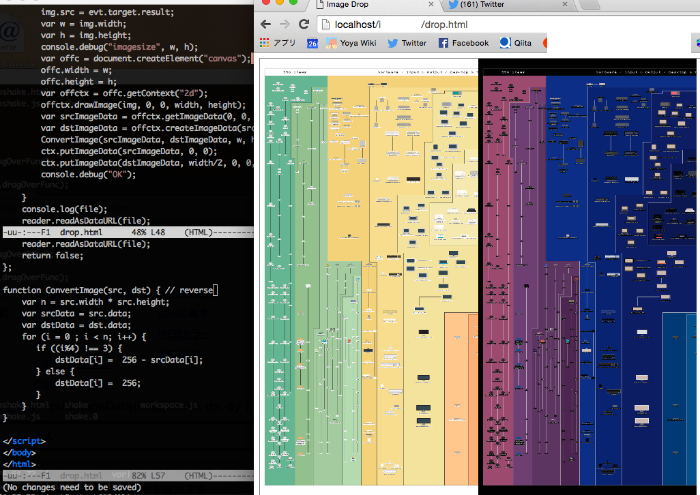The height and width of the screenshot is (495, 700).
Task: Click the closing "</html>" tag line
Action: (x=19, y=464)
